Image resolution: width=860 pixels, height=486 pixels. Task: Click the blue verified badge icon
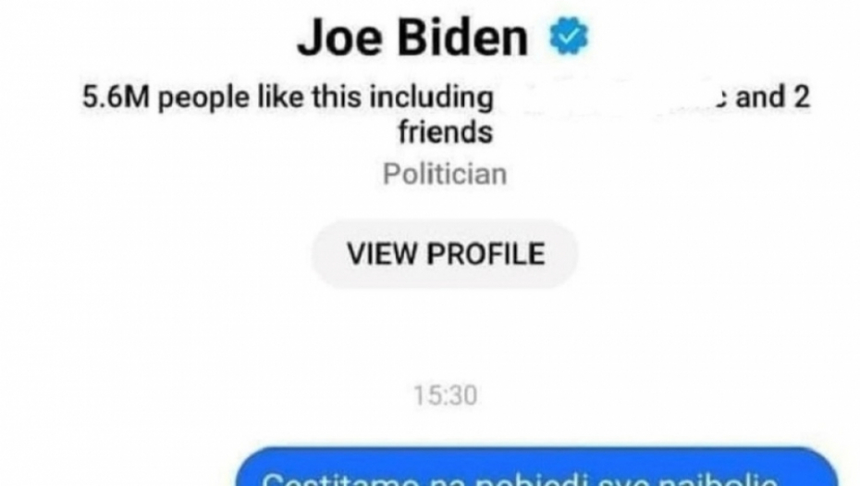point(569,36)
